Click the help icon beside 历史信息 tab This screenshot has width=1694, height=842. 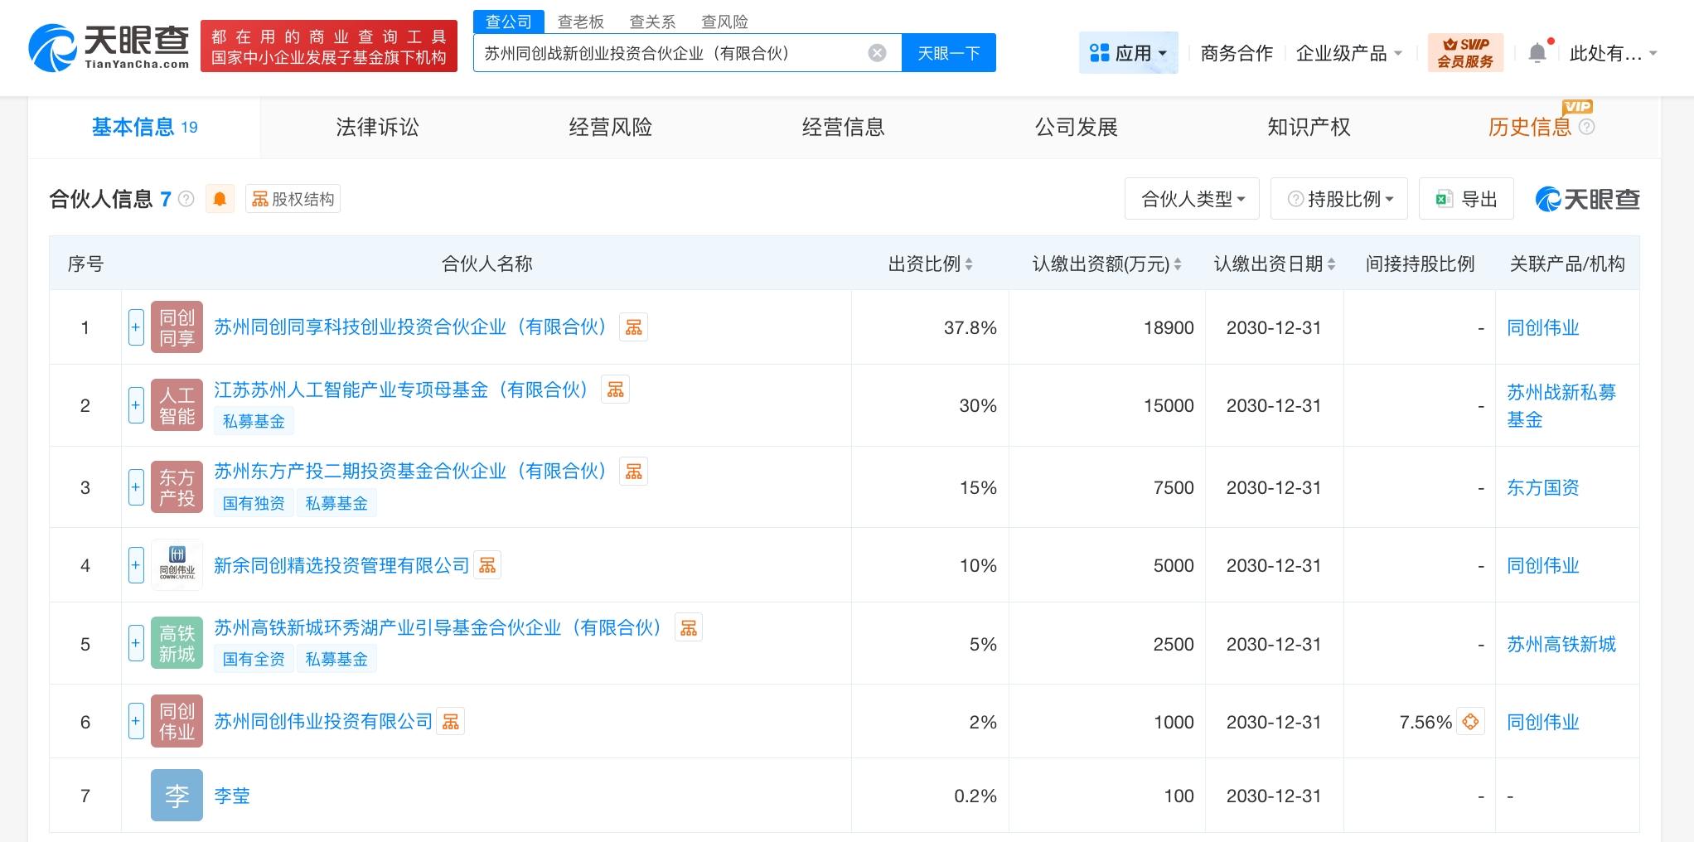1586,127
